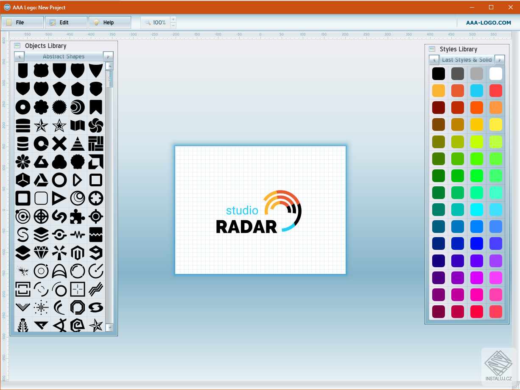The width and height of the screenshot is (520, 390).
Task: Apply the bright magenta swatch
Action: (477, 278)
